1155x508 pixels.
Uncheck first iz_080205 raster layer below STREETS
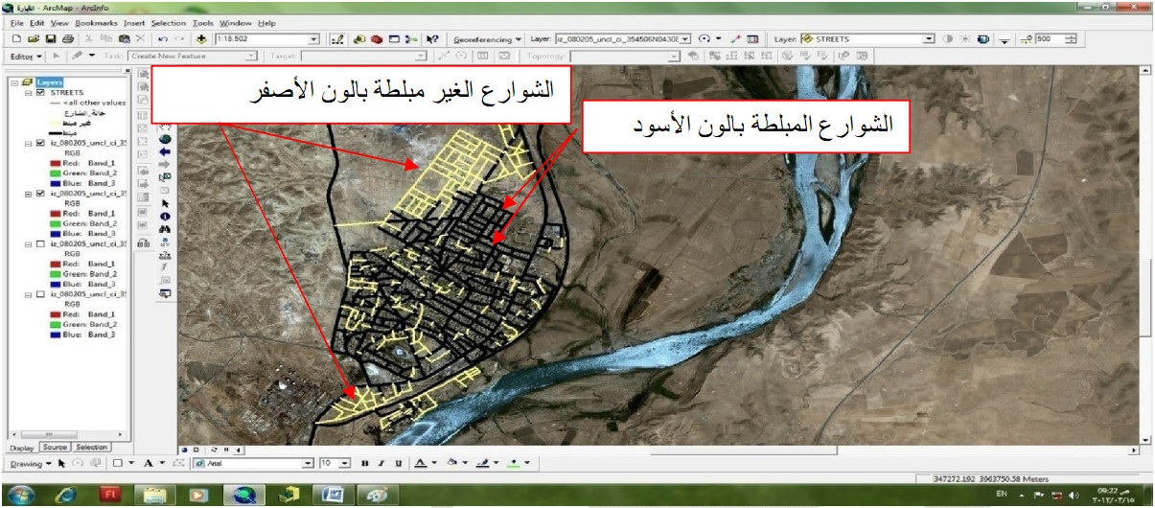[x=39, y=143]
